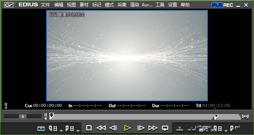Open dropdown arrow beside far-right Set In icon
Image resolution: width=254 pixels, height=135 pixels.
tap(226, 131)
